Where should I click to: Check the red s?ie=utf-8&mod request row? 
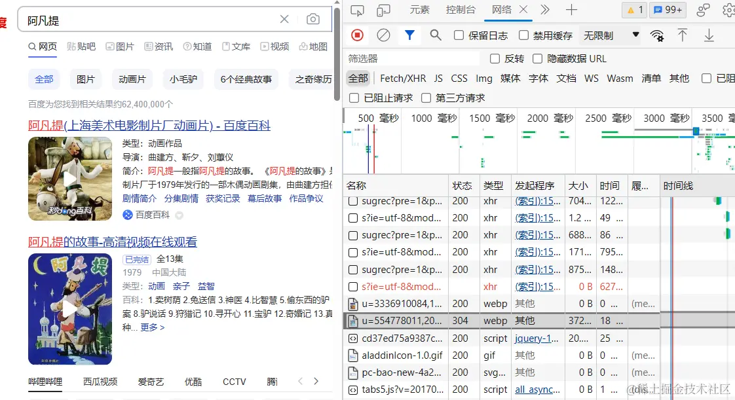click(353, 287)
